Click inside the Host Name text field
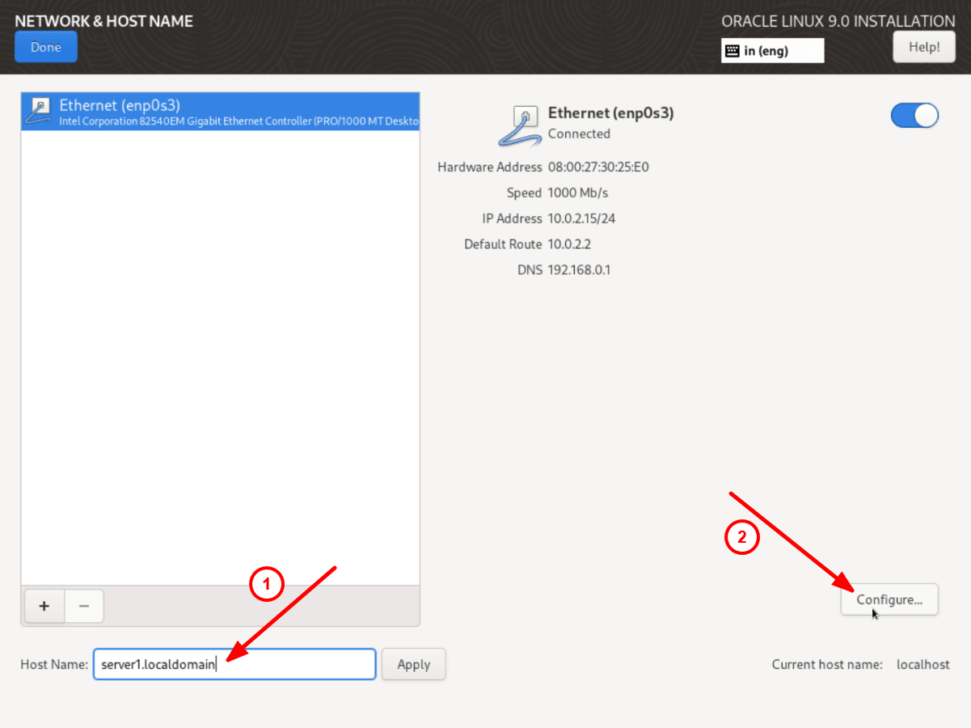 click(234, 664)
